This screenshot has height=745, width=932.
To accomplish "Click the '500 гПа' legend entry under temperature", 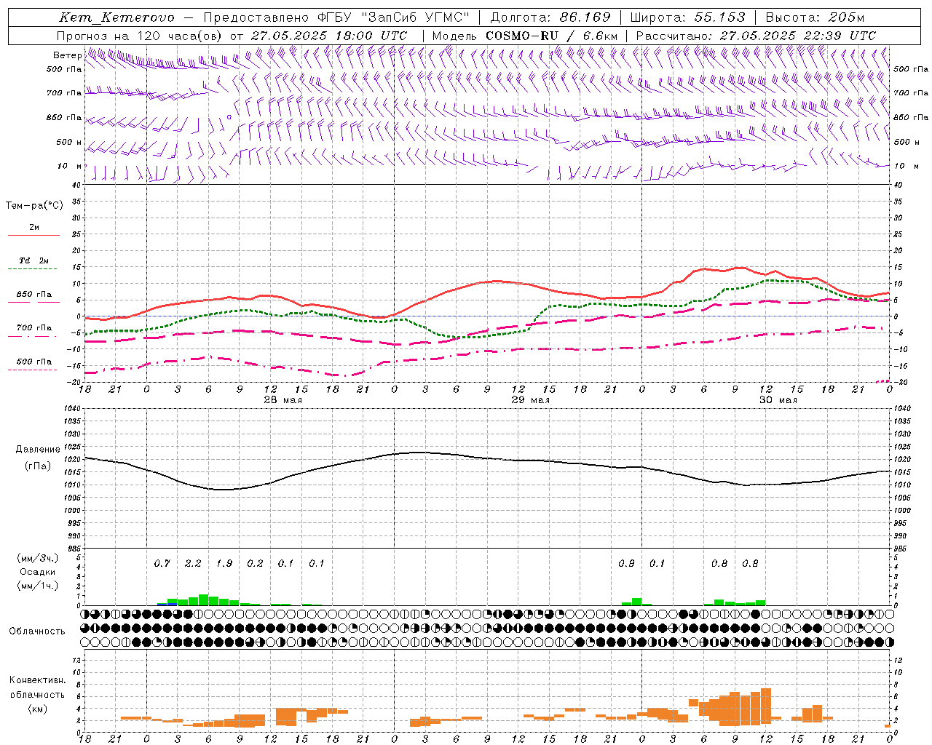I will click(33, 362).
